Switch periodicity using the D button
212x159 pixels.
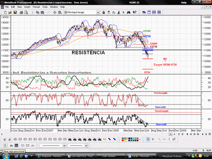coord(182,134)
